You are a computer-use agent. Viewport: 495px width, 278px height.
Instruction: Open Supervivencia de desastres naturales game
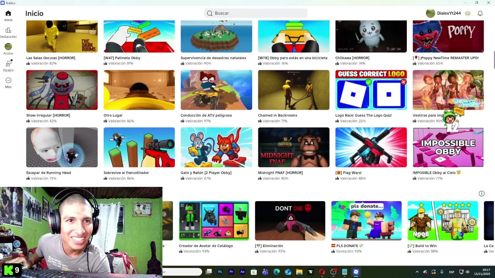click(216, 36)
